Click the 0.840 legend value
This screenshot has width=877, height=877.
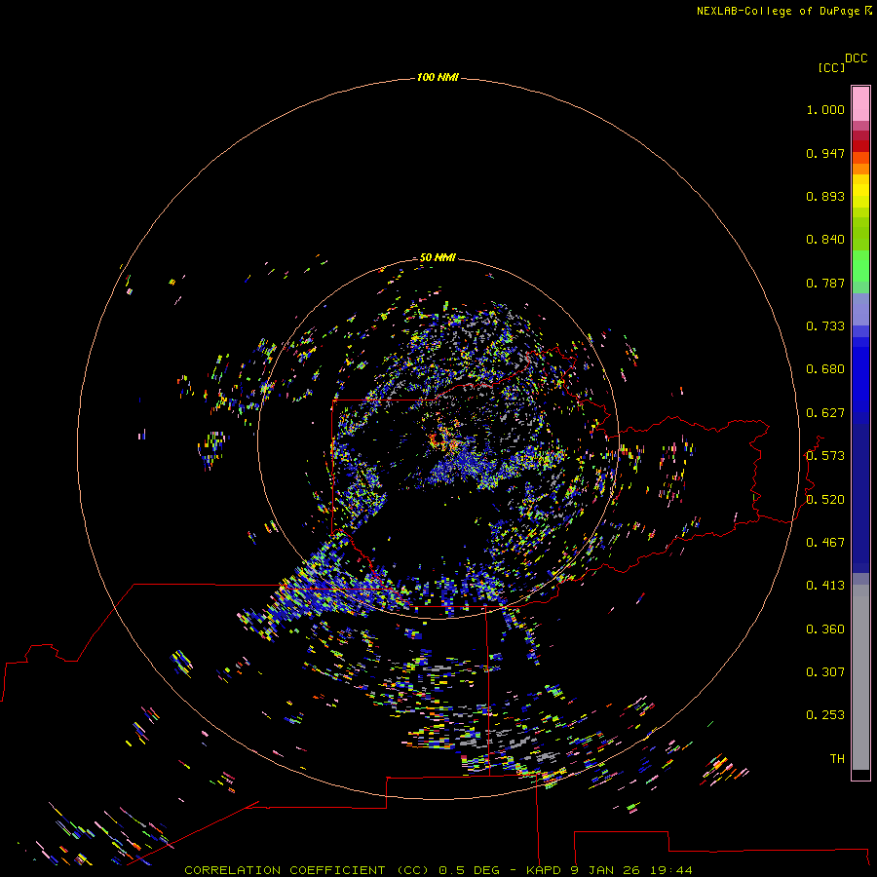point(825,240)
